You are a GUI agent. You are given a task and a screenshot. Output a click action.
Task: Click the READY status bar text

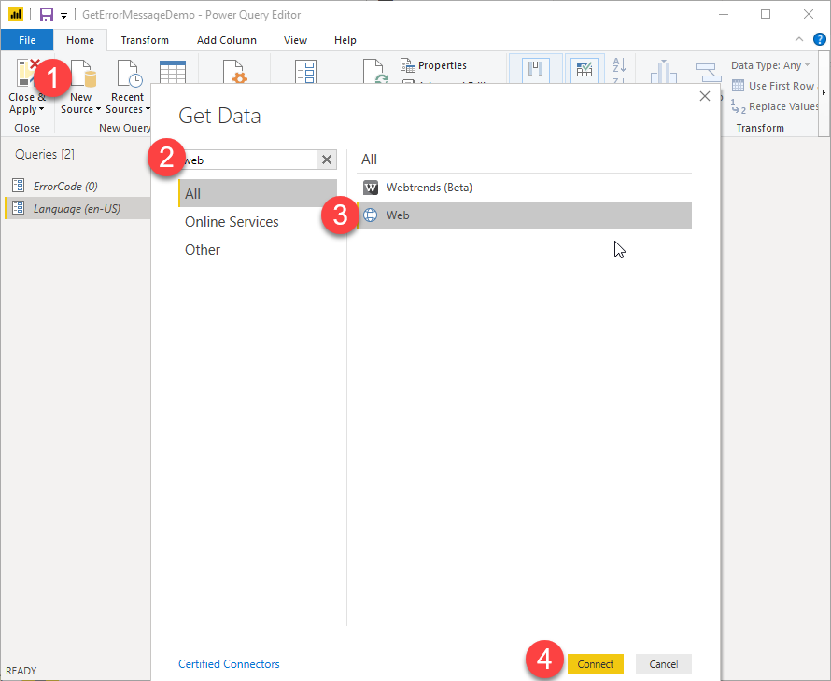(21, 671)
